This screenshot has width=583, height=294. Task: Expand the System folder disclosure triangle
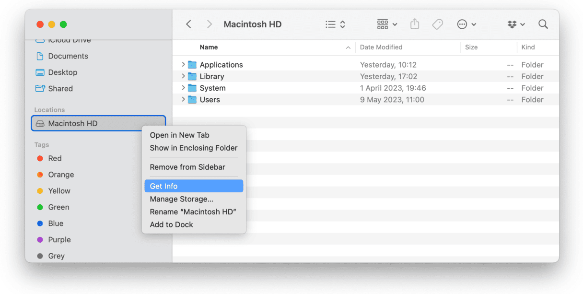183,88
